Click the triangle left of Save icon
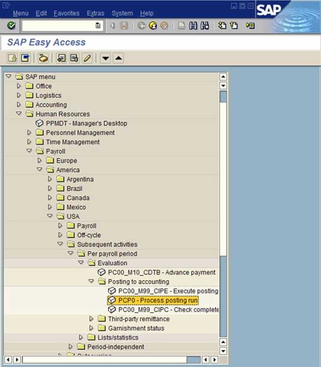This screenshot has height=367, width=321. (x=112, y=26)
